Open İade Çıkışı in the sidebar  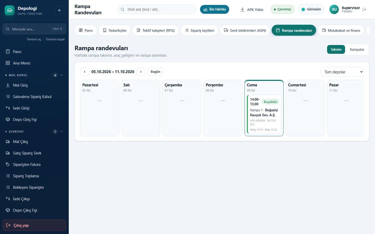(x=34, y=199)
